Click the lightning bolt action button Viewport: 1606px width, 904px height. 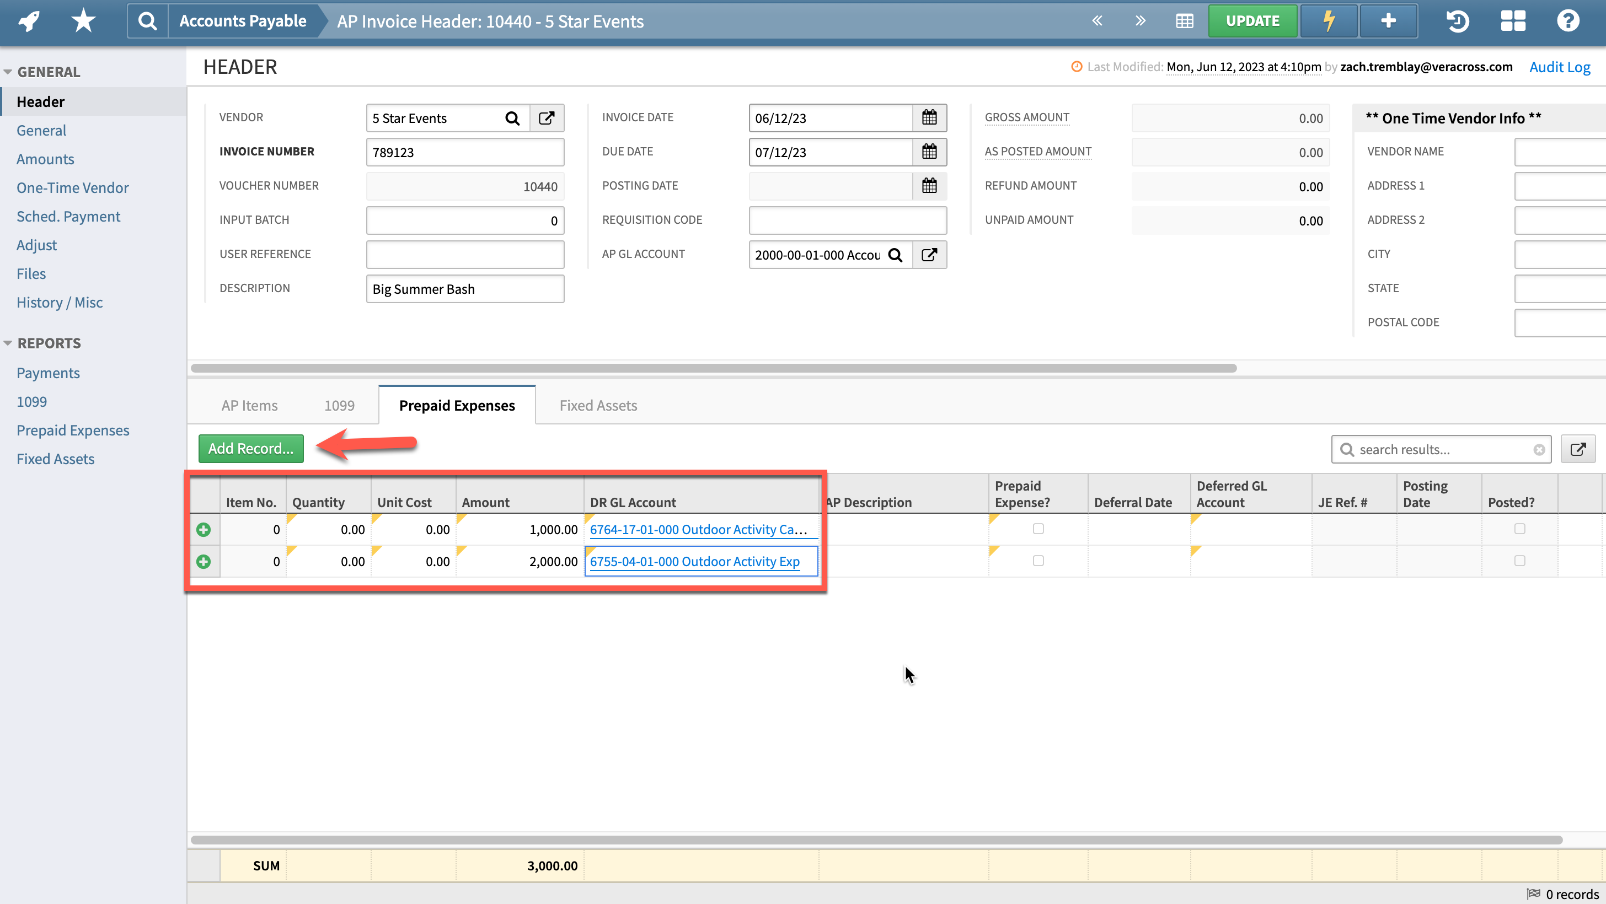pyautogui.click(x=1329, y=21)
